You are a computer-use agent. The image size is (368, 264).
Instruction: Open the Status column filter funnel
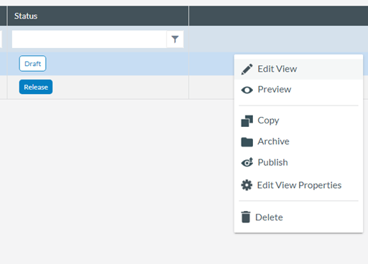pyautogui.click(x=175, y=39)
